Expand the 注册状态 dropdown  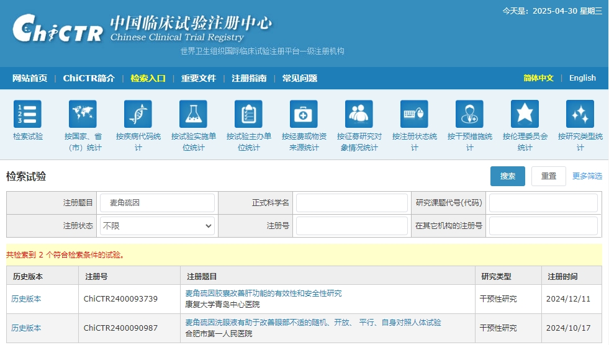tap(157, 226)
